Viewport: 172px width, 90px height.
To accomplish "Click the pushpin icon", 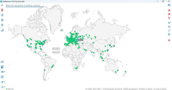I will click(169, 30).
